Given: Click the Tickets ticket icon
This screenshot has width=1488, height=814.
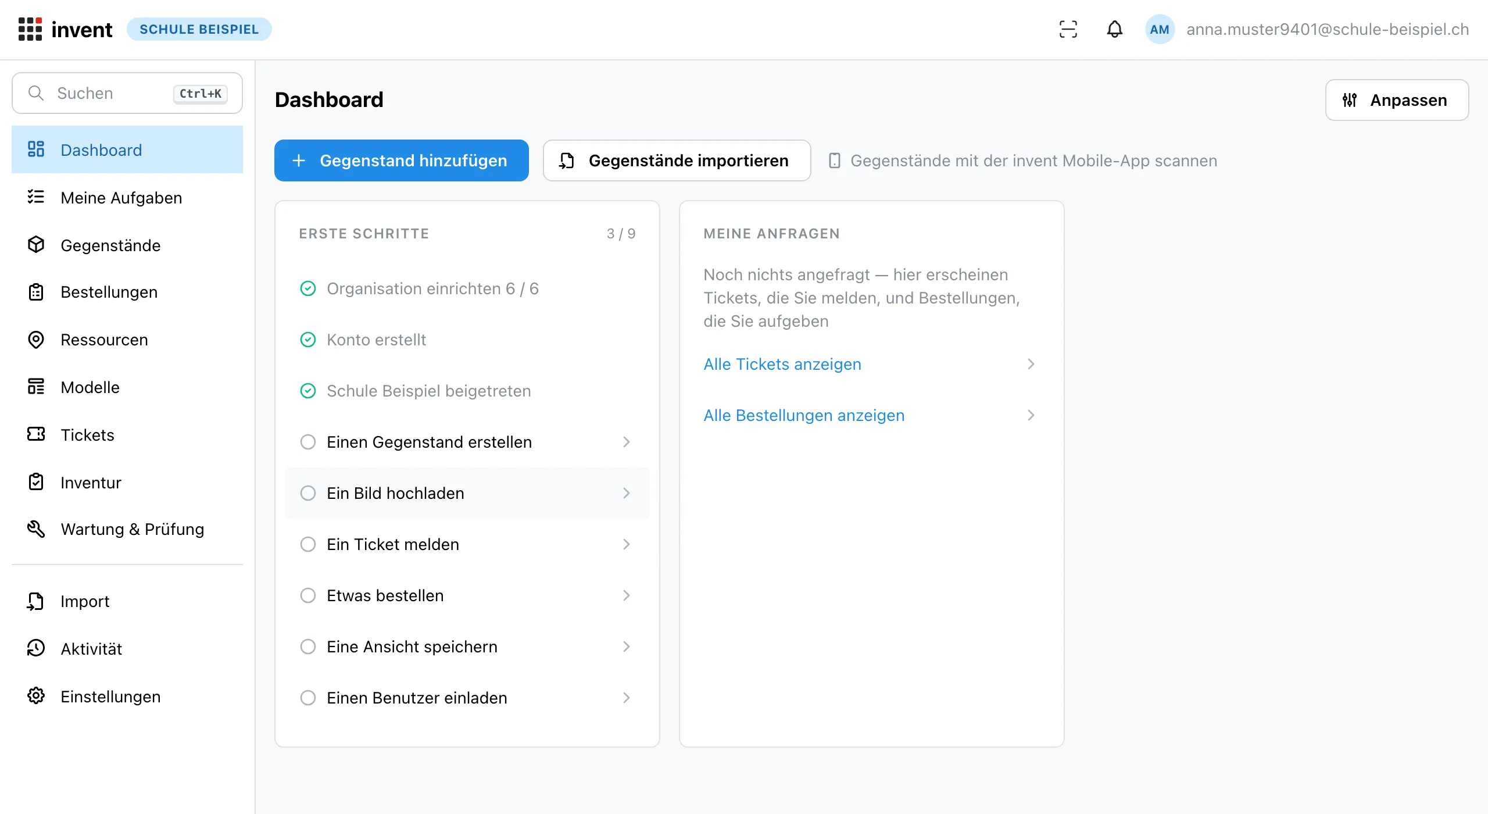Looking at the screenshot, I should 36,434.
